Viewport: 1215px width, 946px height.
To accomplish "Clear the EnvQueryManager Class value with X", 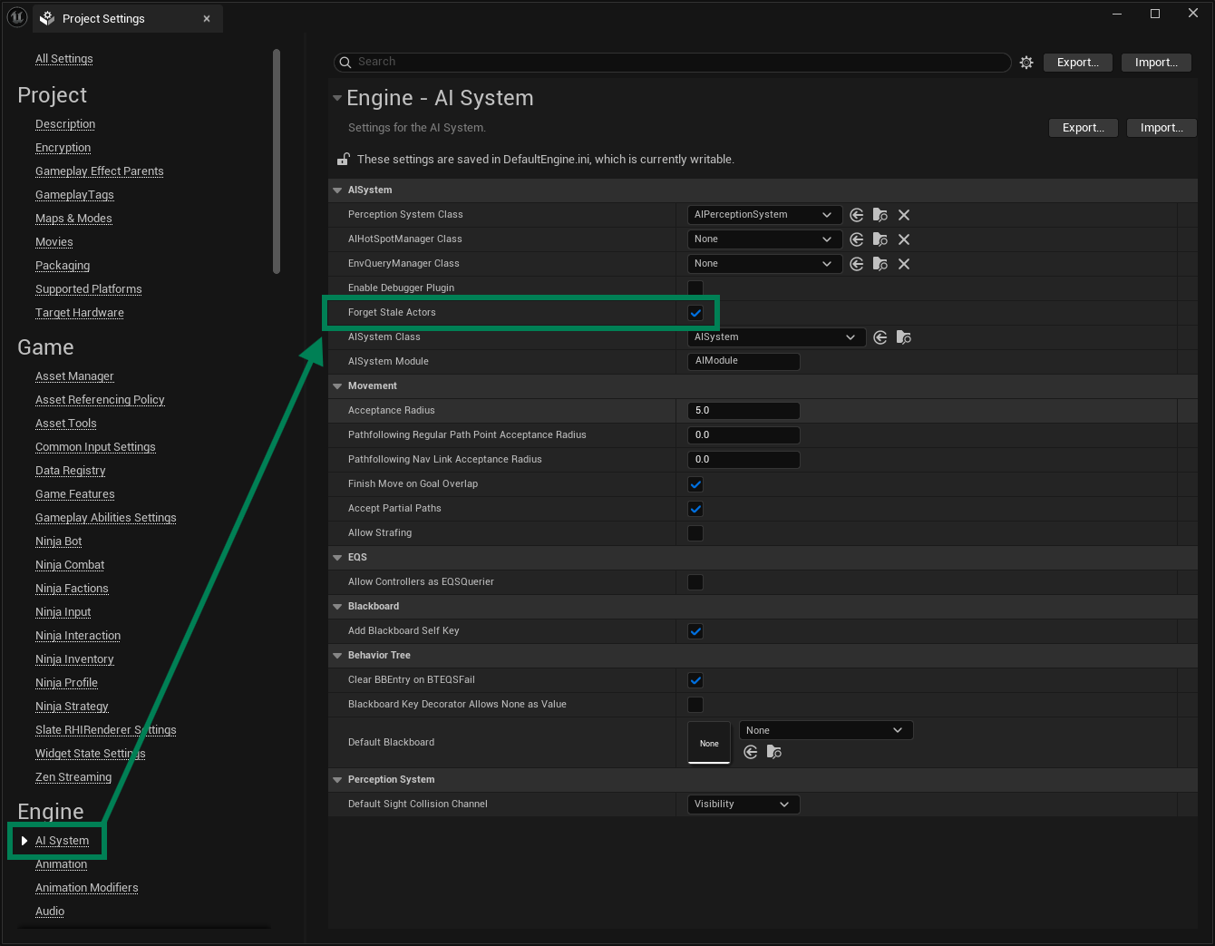I will [904, 264].
